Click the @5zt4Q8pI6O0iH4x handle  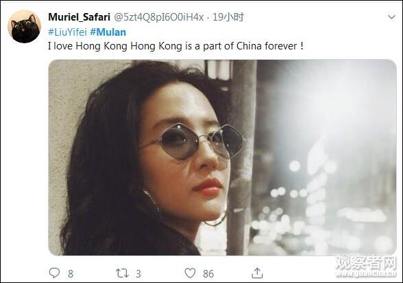pos(158,17)
